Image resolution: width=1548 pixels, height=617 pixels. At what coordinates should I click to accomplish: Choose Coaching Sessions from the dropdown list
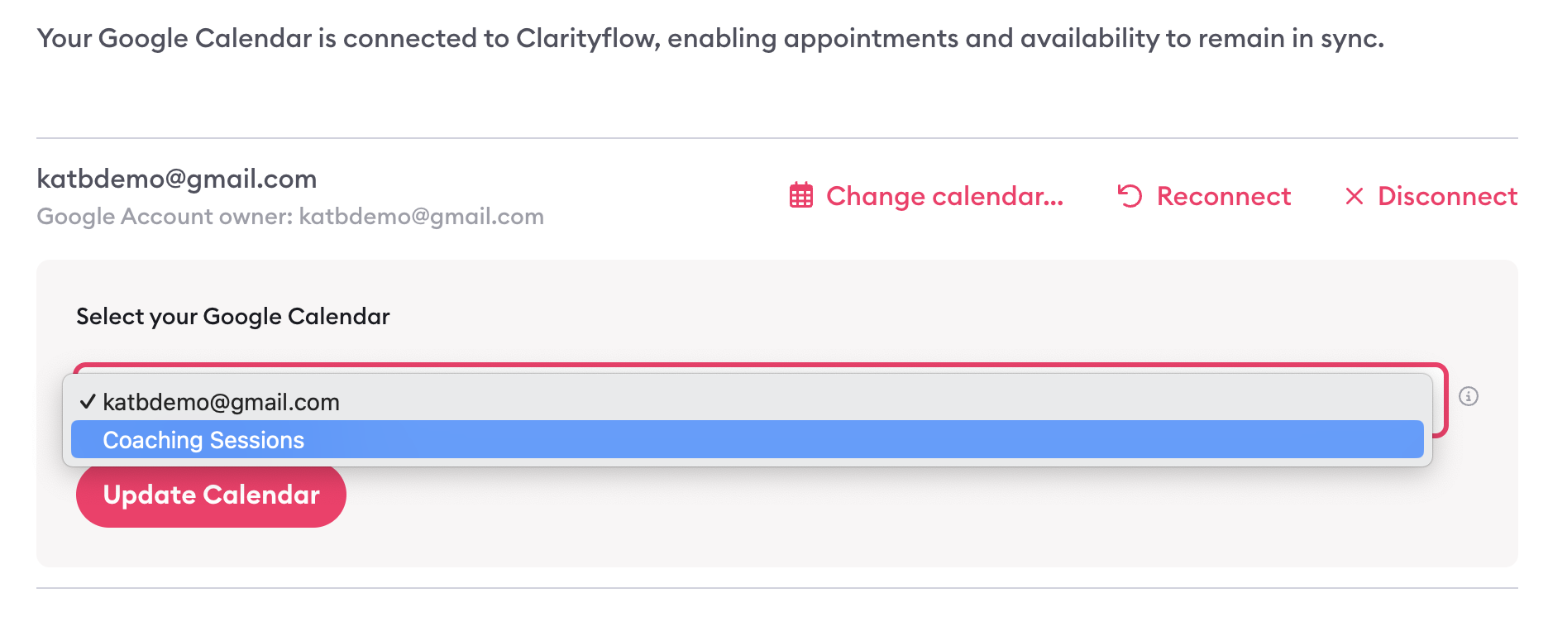pos(203,440)
